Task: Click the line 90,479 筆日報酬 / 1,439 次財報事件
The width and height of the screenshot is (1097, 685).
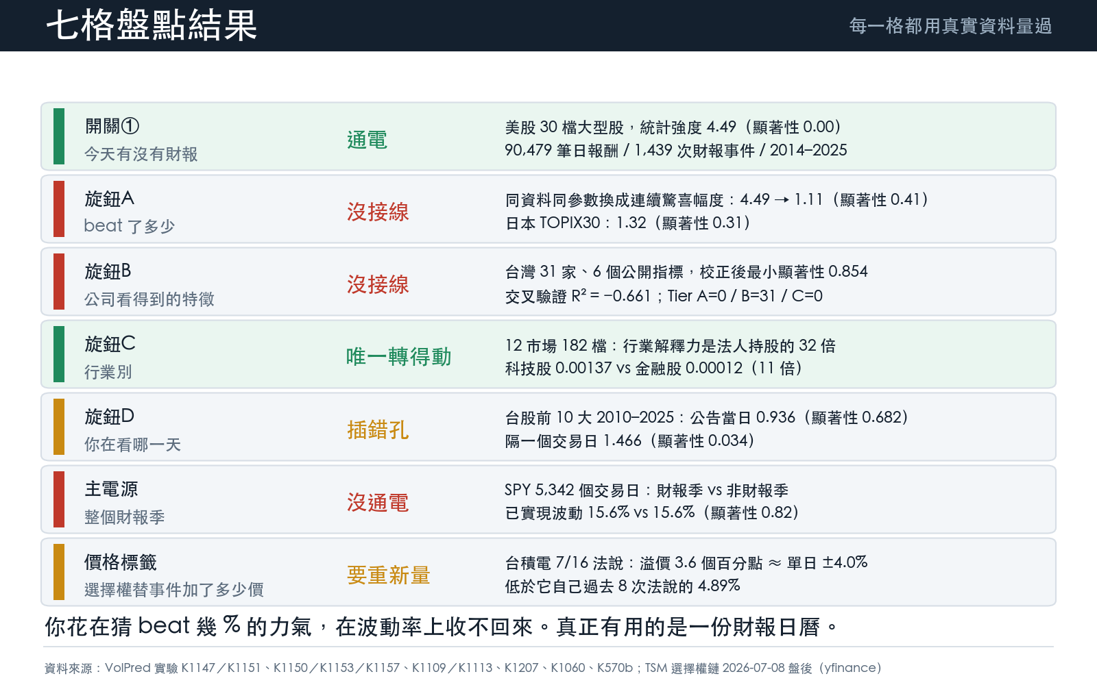Action: pos(676,150)
